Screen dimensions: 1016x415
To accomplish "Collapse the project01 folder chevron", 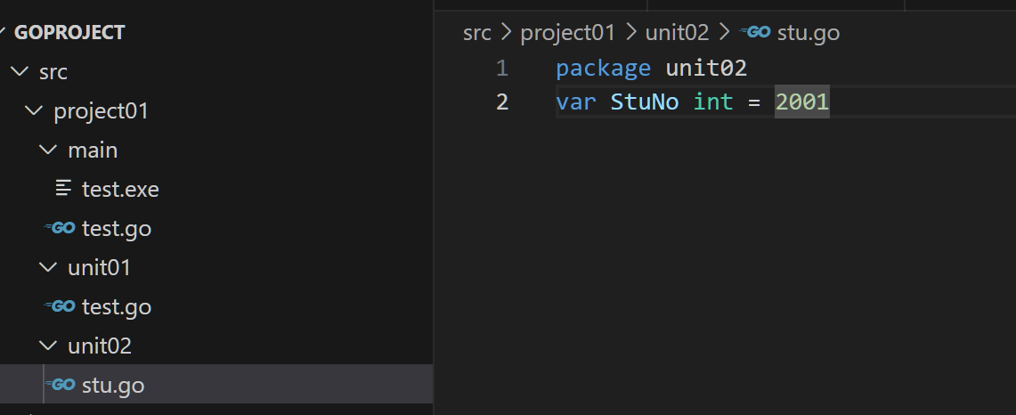I will click(34, 111).
